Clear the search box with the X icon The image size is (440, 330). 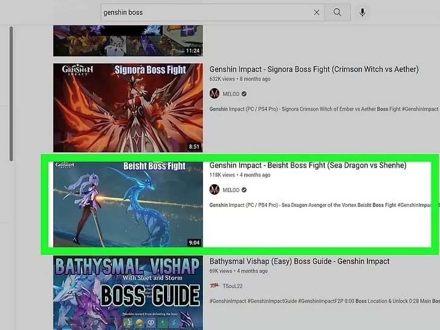click(x=317, y=12)
